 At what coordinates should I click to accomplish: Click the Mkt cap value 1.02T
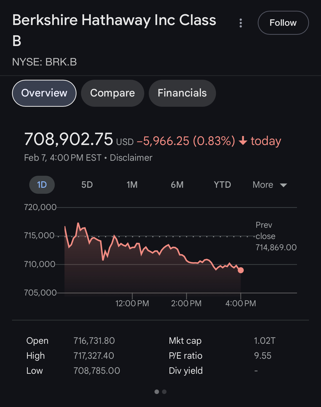pyautogui.click(x=264, y=341)
